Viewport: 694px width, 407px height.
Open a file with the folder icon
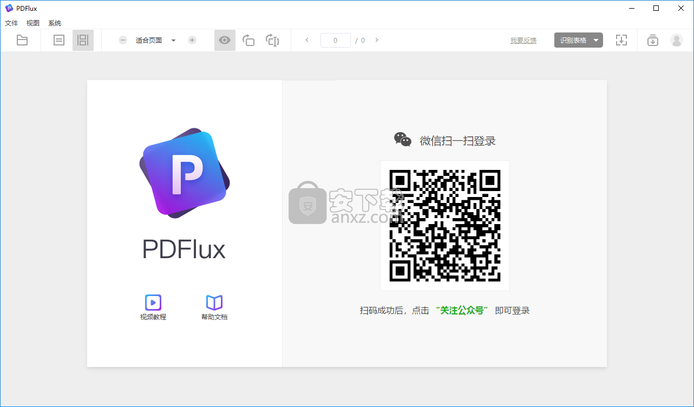(22, 40)
